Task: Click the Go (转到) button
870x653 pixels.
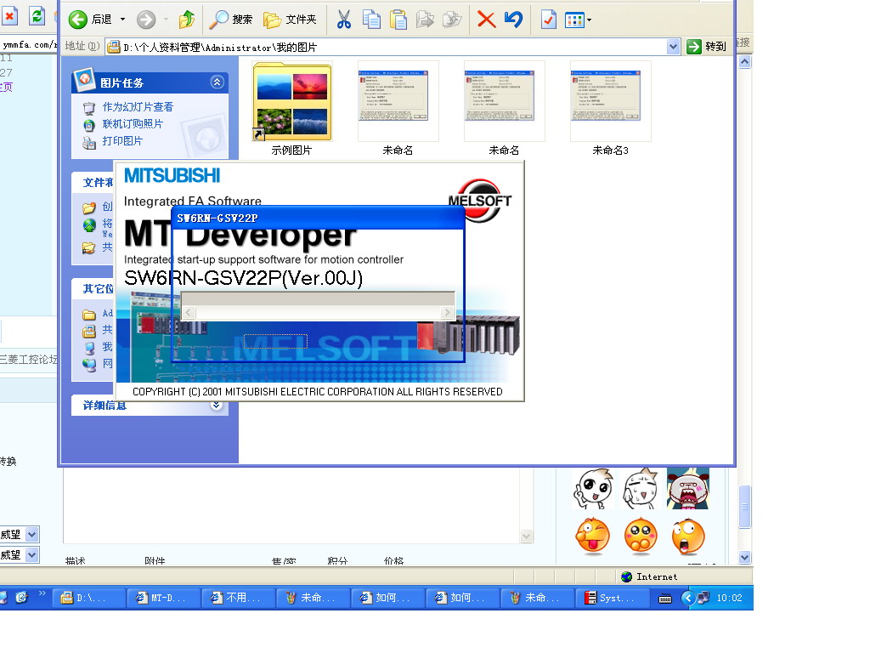Action: click(707, 47)
